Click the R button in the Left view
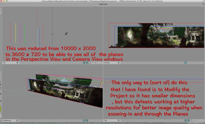This screenshot has width=205, height=124. pyautogui.click(x=93, y=63)
